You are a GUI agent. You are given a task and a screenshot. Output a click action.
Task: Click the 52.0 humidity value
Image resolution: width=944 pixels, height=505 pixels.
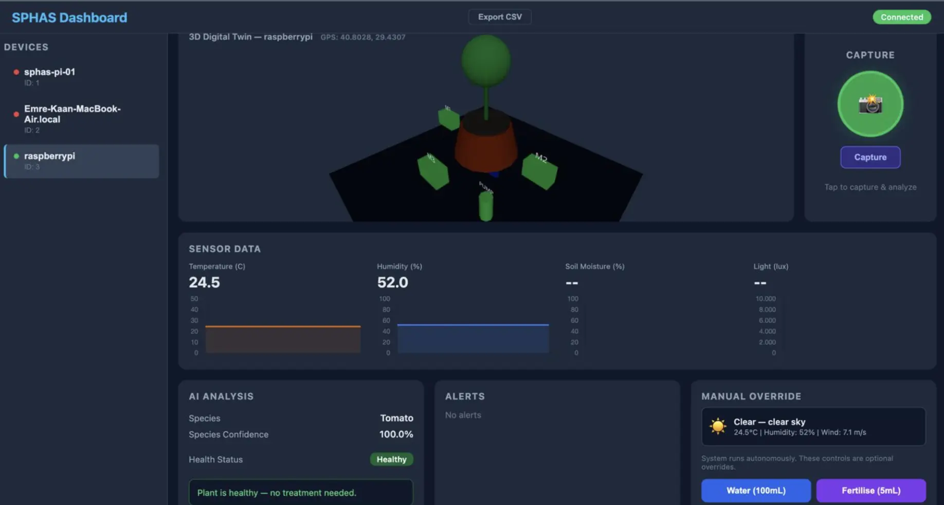tap(392, 282)
